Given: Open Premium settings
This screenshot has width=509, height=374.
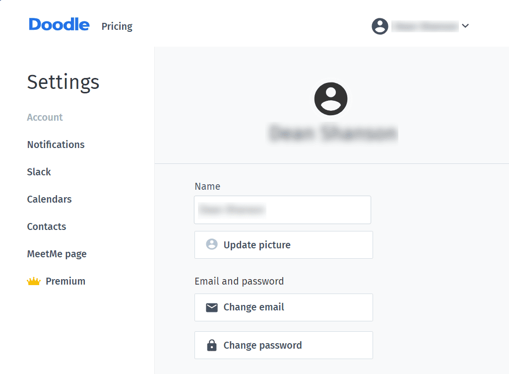Looking at the screenshot, I should click(x=65, y=281).
